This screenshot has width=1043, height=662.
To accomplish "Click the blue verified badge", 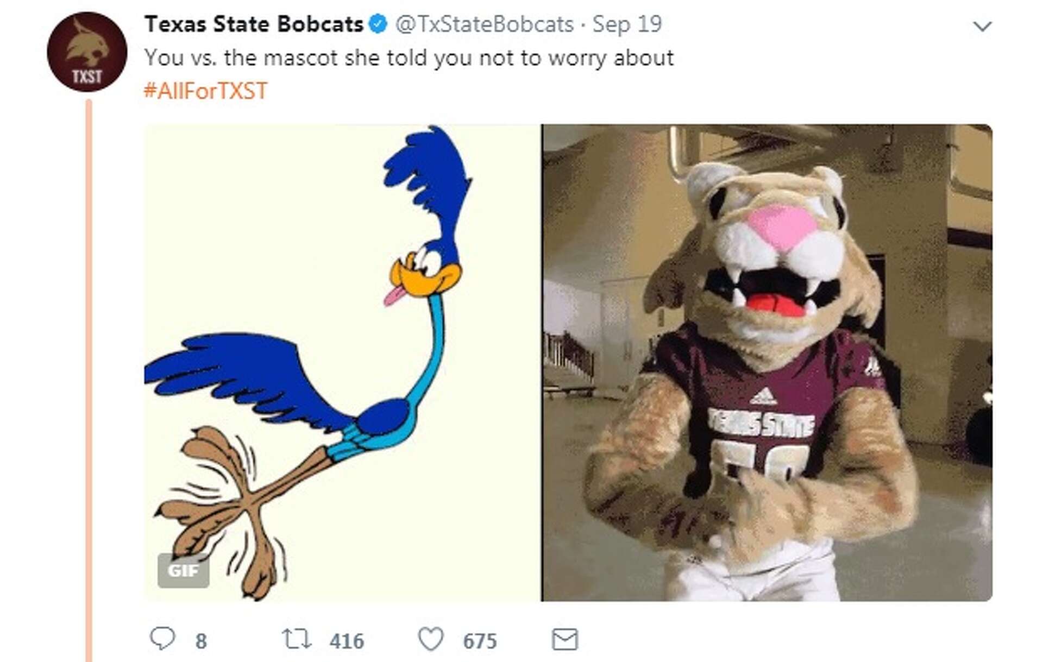I will (x=378, y=24).
